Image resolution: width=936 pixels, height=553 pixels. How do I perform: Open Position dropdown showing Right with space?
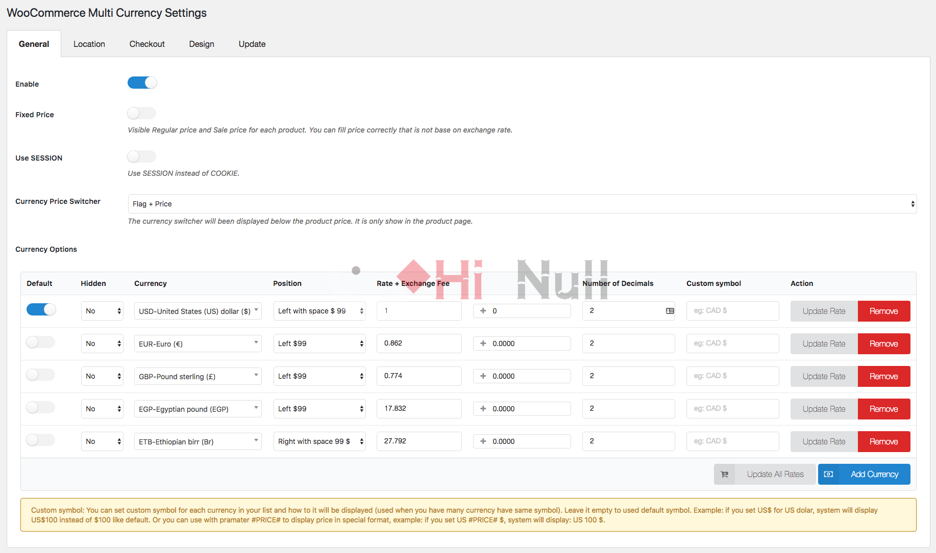[319, 441]
